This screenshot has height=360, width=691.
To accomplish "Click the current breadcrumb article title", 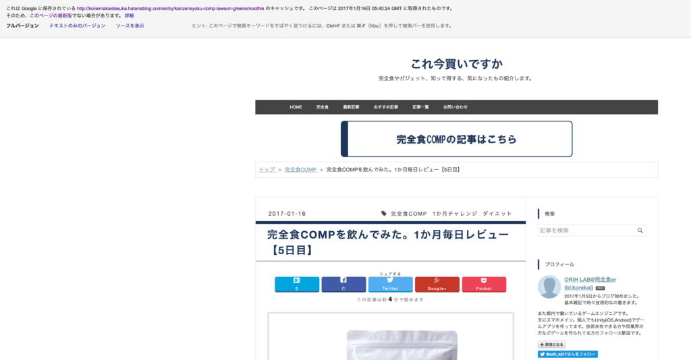I will tap(394, 169).
